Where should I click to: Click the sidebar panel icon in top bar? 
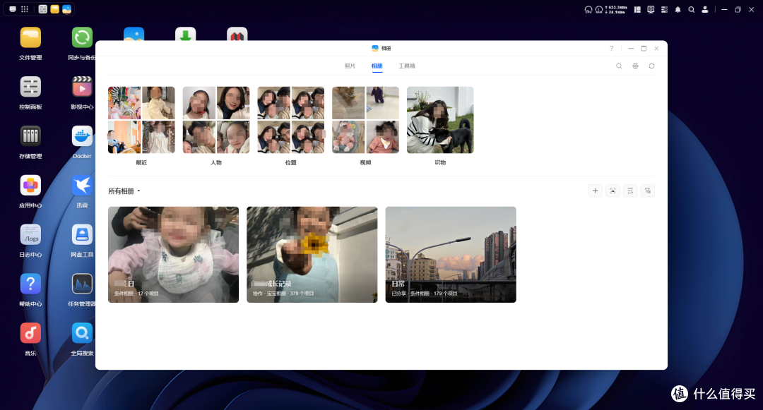coord(637,10)
